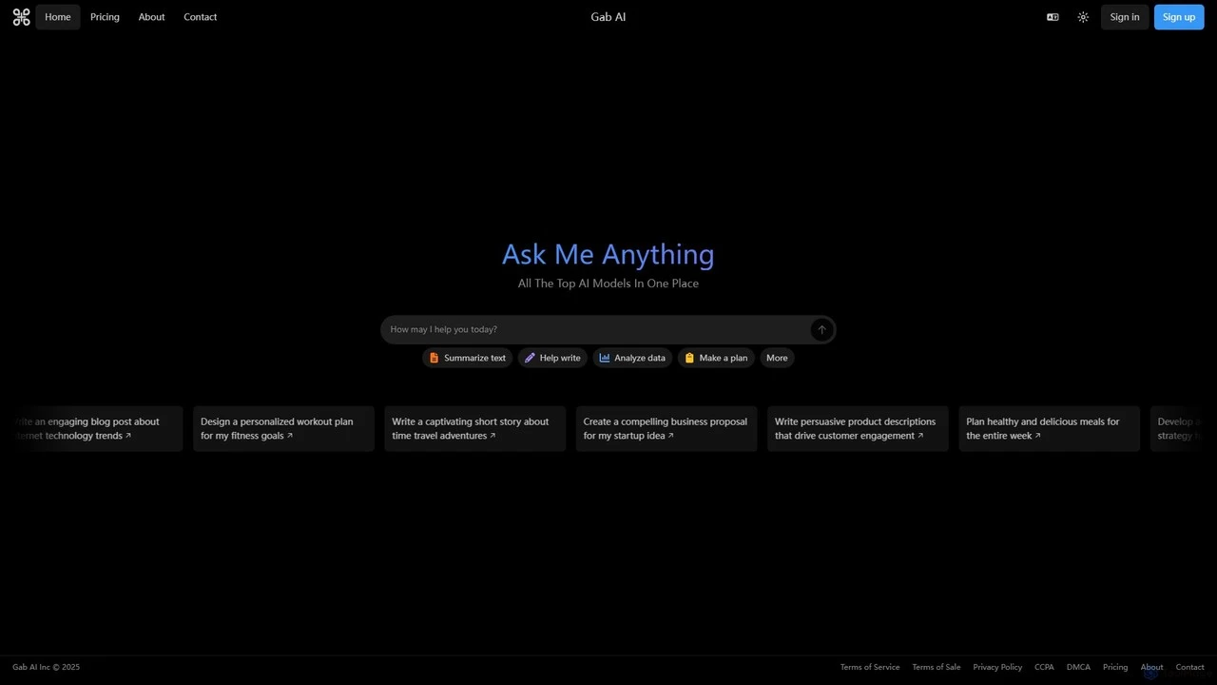The width and height of the screenshot is (1217, 685).
Task: Submit the prompt with the arrow button
Action: click(821, 329)
